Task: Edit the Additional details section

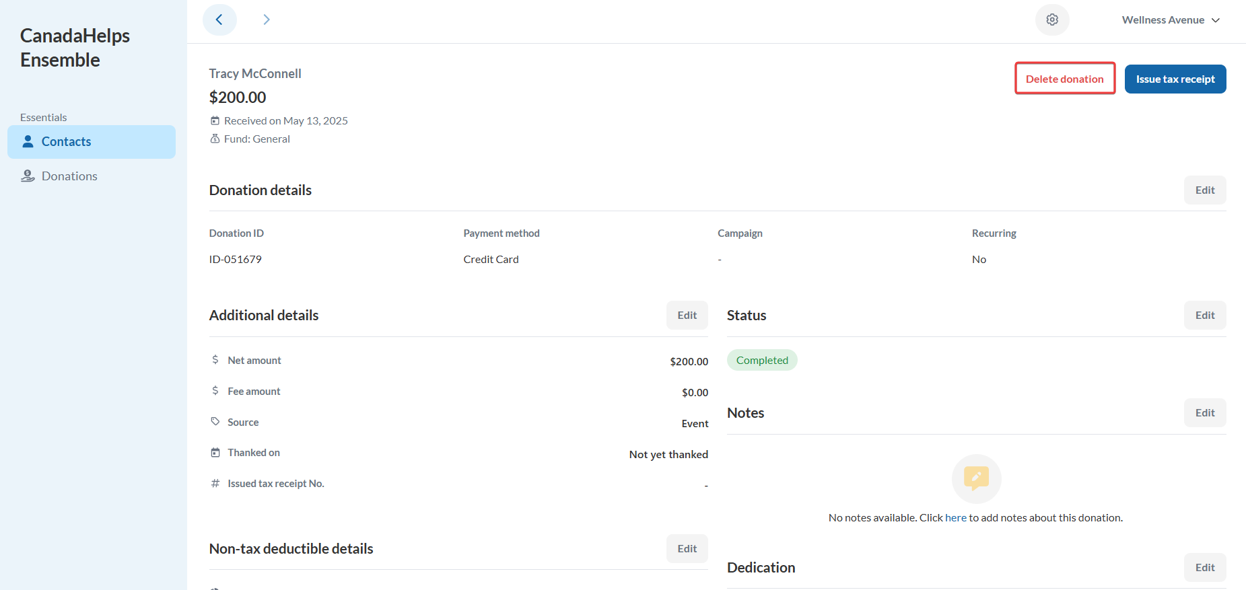Action: pyautogui.click(x=687, y=315)
